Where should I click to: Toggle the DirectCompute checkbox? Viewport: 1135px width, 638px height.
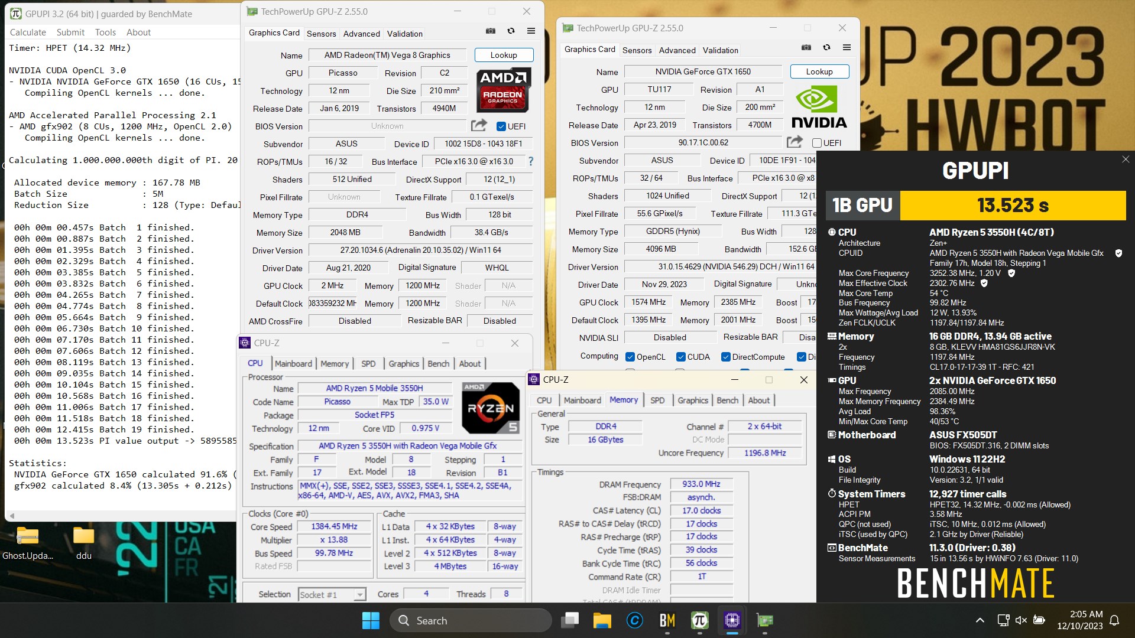726,357
